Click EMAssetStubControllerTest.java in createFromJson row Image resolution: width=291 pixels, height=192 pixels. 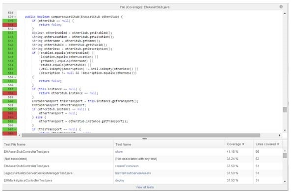[x=26, y=166]
